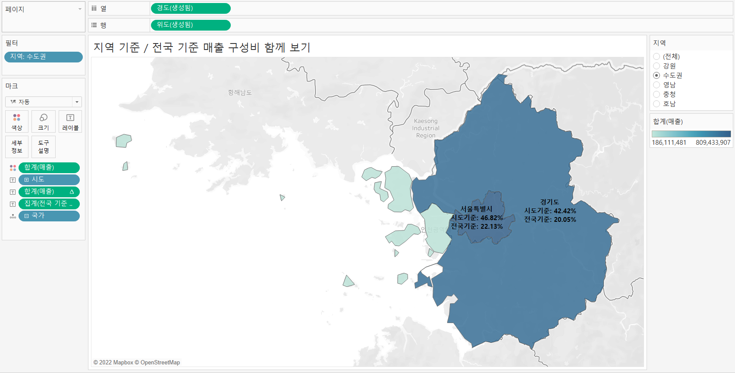Select the 호남 region radio button
Screen dimensions: 735x373
[656, 104]
